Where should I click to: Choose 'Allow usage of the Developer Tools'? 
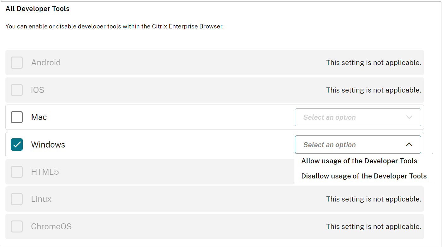click(359, 161)
